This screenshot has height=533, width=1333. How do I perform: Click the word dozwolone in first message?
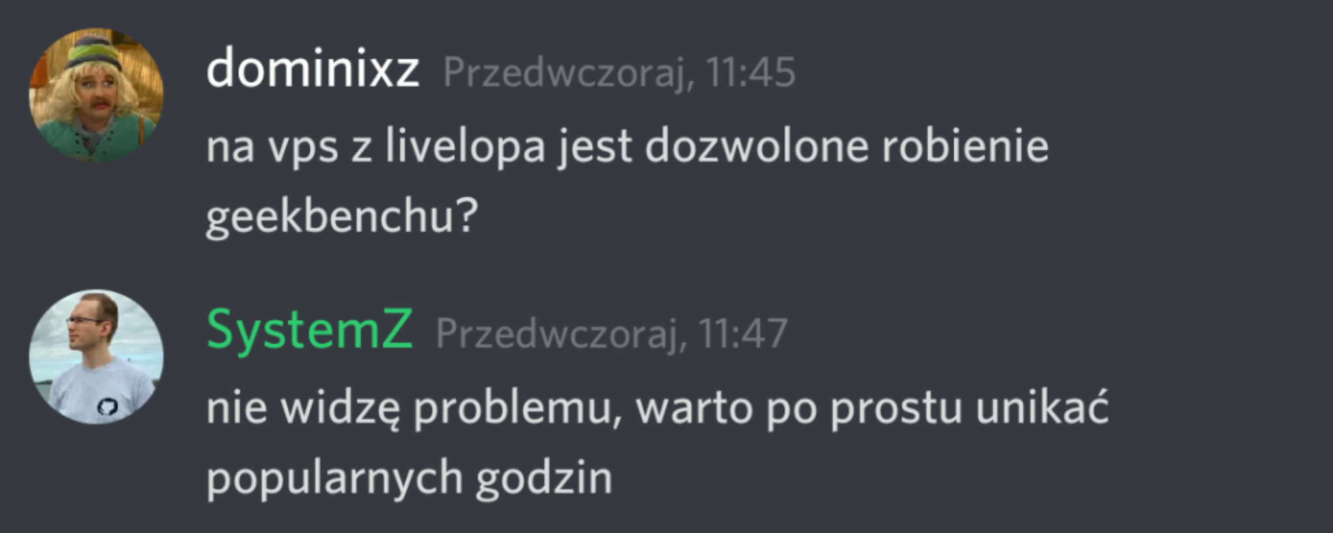(757, 146)
